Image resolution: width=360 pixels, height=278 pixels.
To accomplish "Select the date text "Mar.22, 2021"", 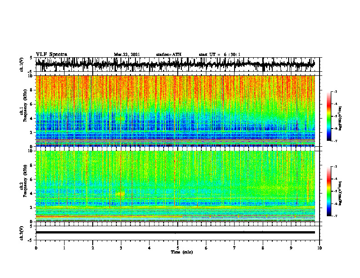I will pyautogui.click(x=127, y=55).
